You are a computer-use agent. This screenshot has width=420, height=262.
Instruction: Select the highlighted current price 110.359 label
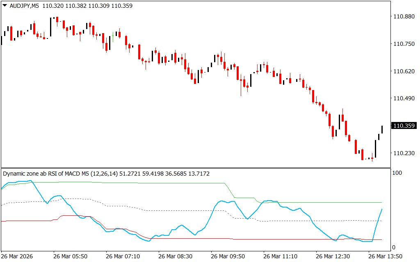click(404, 126)
